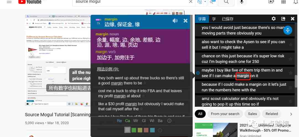Click the dictionary popup scrollbar
This screenshot has width=299, height=137.
(191, 43)
